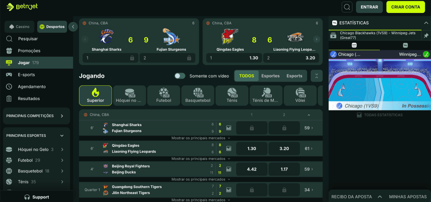Open statistics icon for Qingdao Eagles match
Screen dimensions: 431x202
click(x=229, y=149)
